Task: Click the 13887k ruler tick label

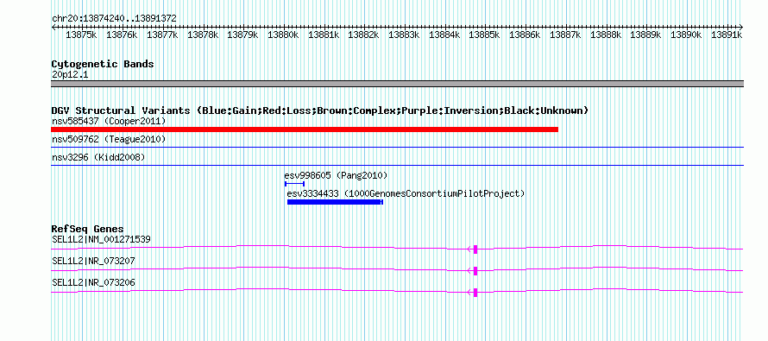Action: (565, 35)
